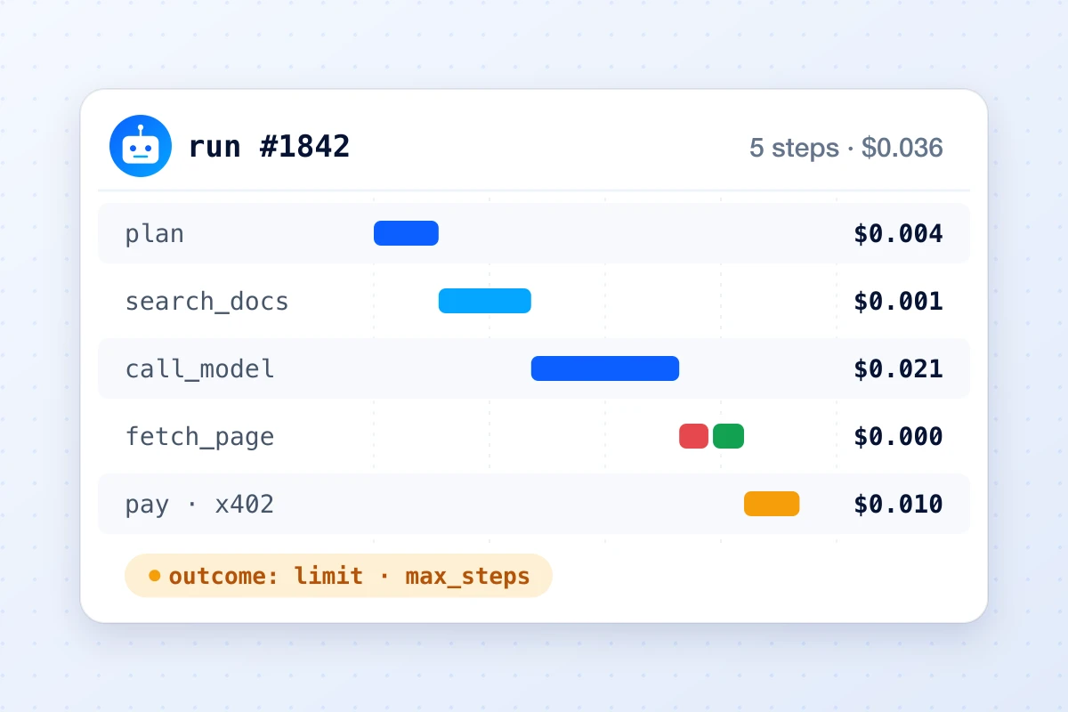Click the $0.021 cost value
The height and width of the screenshot is (712, 1068).
[x=898, y=369]
